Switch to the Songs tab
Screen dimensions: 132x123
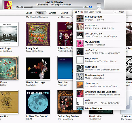29,13
